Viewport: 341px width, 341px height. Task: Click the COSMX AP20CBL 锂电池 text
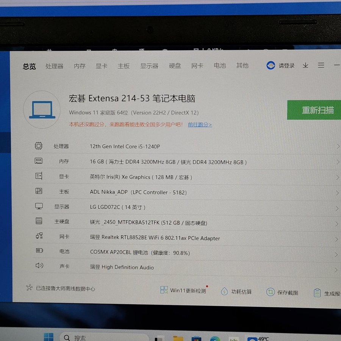coord(140,252)
